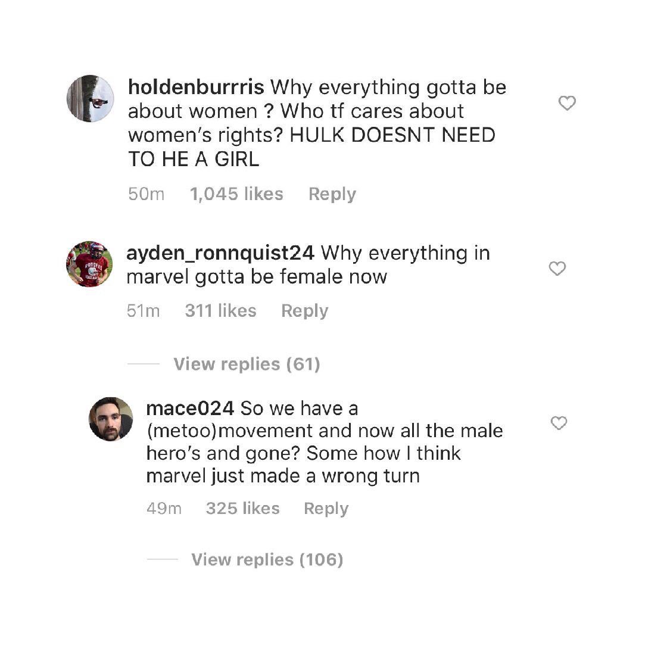
Task: Expand View replies (61)
Action: (x=247, y=364)
